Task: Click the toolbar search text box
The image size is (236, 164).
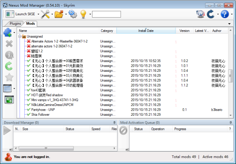Action: coord(107,14)
